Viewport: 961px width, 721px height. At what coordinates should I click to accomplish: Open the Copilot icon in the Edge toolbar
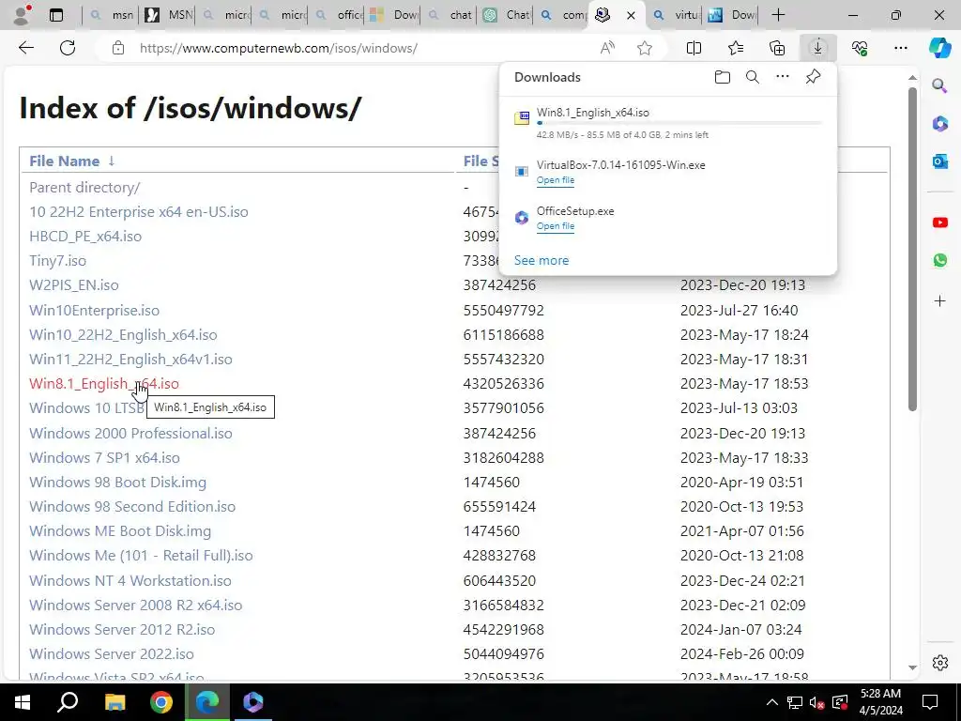(939, 48)
